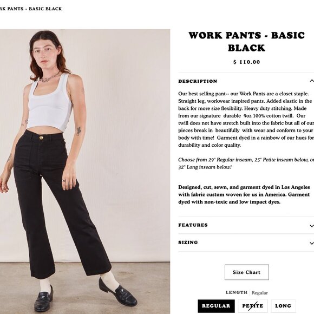Click the best selling pant description paragraph
Viewport: 314px width, 314px height.
(246, 119)
